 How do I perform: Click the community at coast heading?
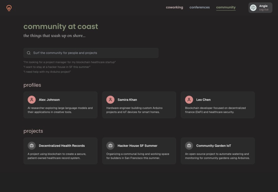pos(61,26)
